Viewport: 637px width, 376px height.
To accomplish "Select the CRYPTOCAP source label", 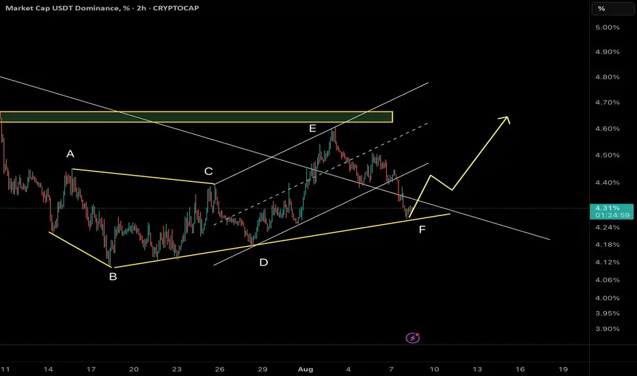I will 176,8.
